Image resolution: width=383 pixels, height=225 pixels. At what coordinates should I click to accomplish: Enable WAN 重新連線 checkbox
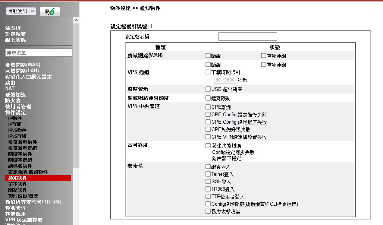pyautogui.click(x=264, y=56)
